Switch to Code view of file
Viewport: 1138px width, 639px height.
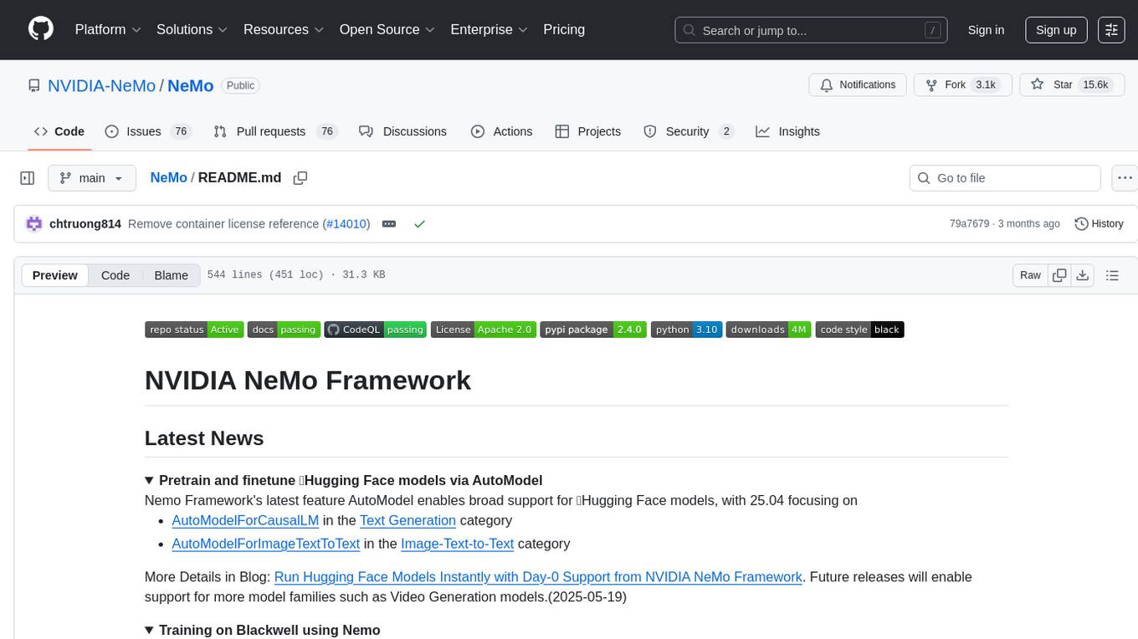point(115,275)
